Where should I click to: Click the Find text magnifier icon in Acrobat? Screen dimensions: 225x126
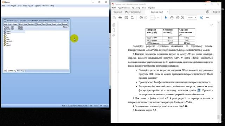click(x=132, y=17)
